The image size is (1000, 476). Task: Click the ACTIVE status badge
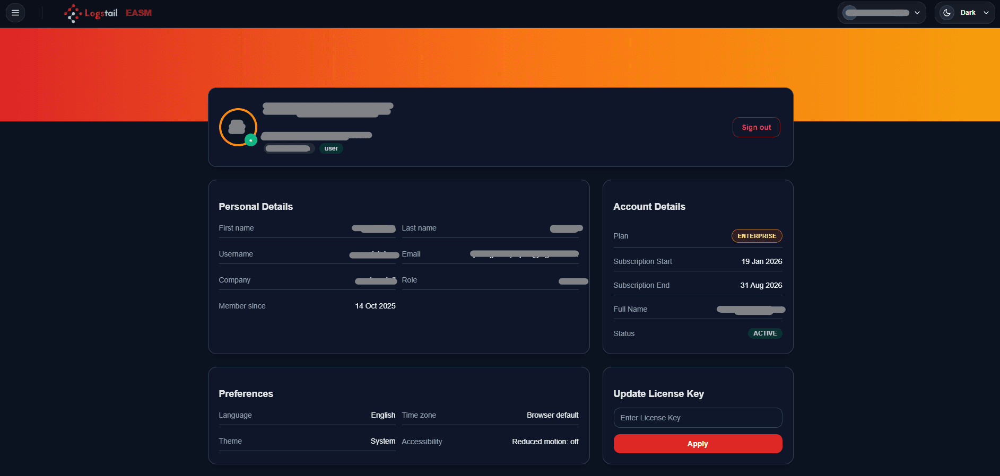click(765, 333)
